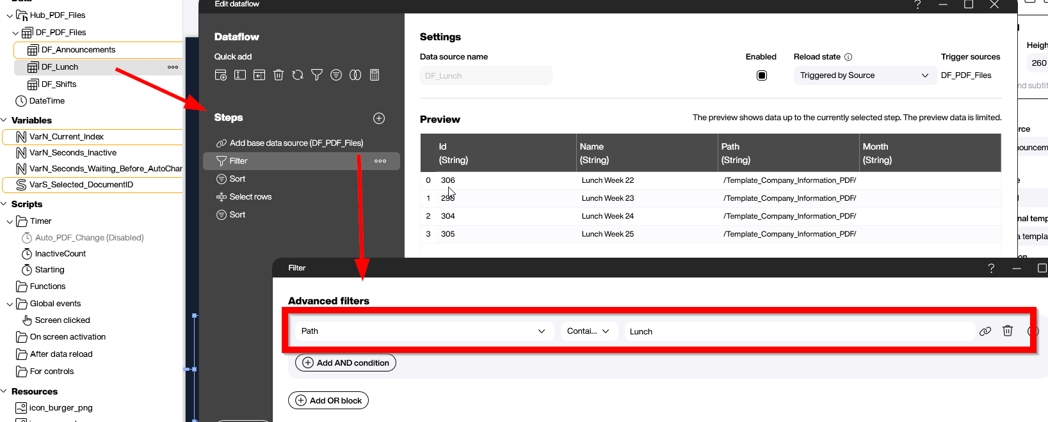1048x422 pixels.
Task: Select Add base data source step
Action: [296, 143]
